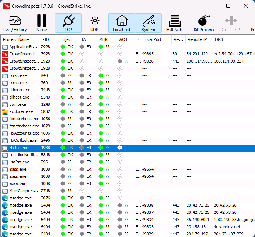Image resolution: width=255 pixels, height=237 pixels.
Task: Select the HxAccounts.exe row
Action: (128, 133)
